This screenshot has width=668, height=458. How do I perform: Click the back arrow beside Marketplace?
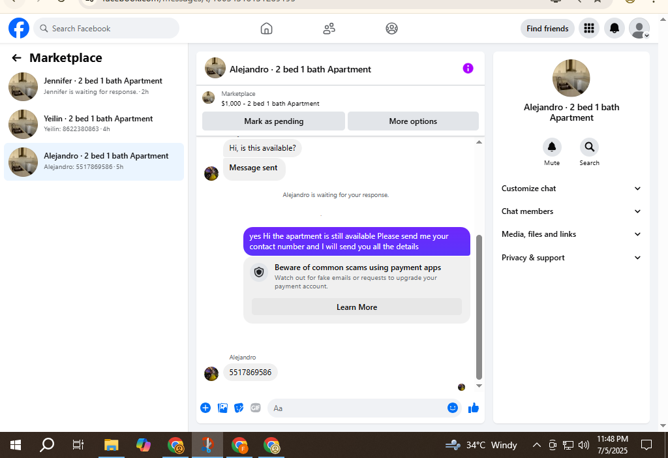tap(16, 58)
